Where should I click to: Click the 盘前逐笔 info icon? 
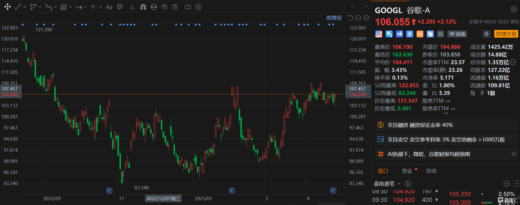click(x=408, y=184)
